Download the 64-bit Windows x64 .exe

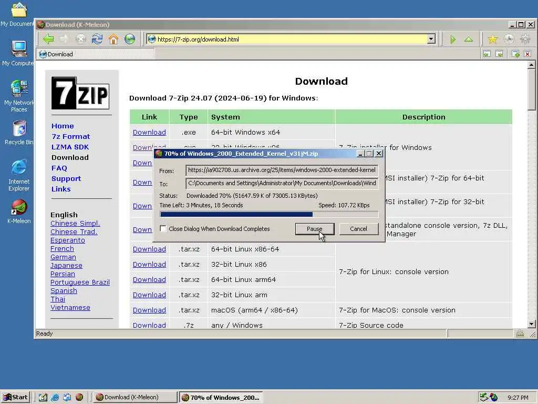click(149, 132)
